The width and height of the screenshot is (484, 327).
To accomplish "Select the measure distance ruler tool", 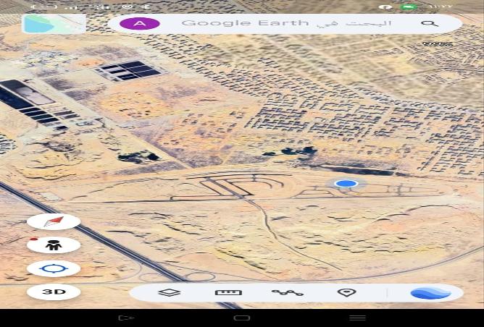I will point(228,292).
